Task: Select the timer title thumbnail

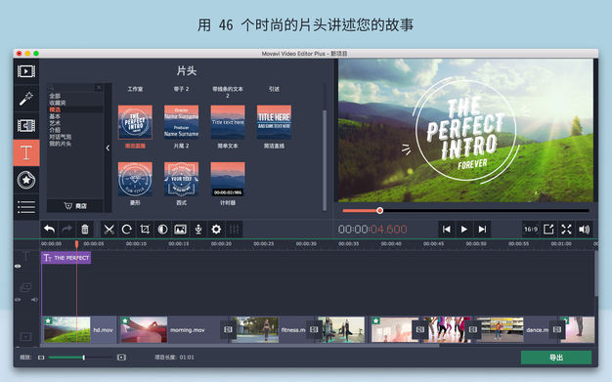Action: point(228,179)
